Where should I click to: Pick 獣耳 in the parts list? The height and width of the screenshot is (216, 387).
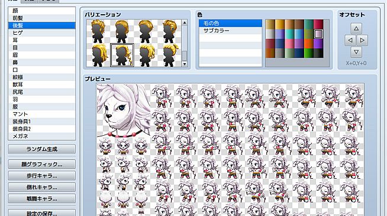point(41,84)
